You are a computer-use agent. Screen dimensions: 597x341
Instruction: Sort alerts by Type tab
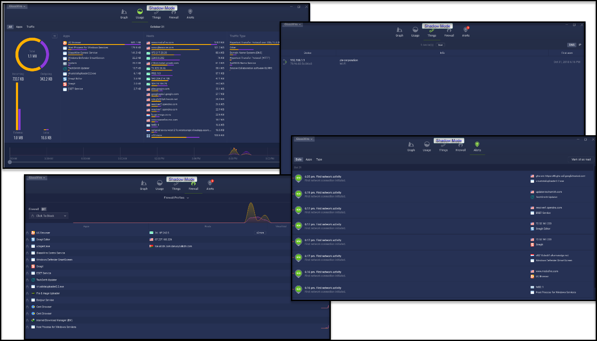pyautogui.click(x=319, y=160)
